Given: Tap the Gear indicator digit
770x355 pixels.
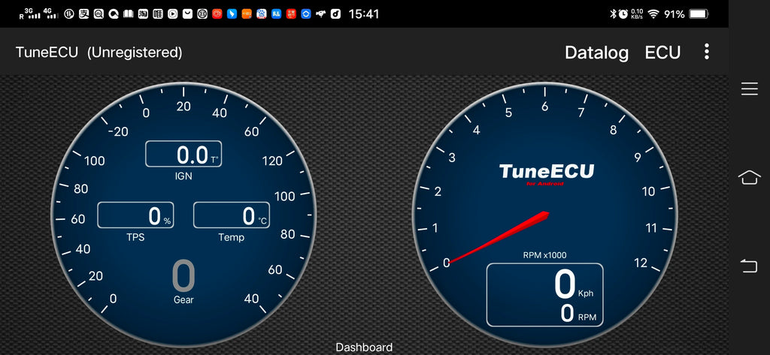Looking at the screenshot, I should [x=183, y=276].
